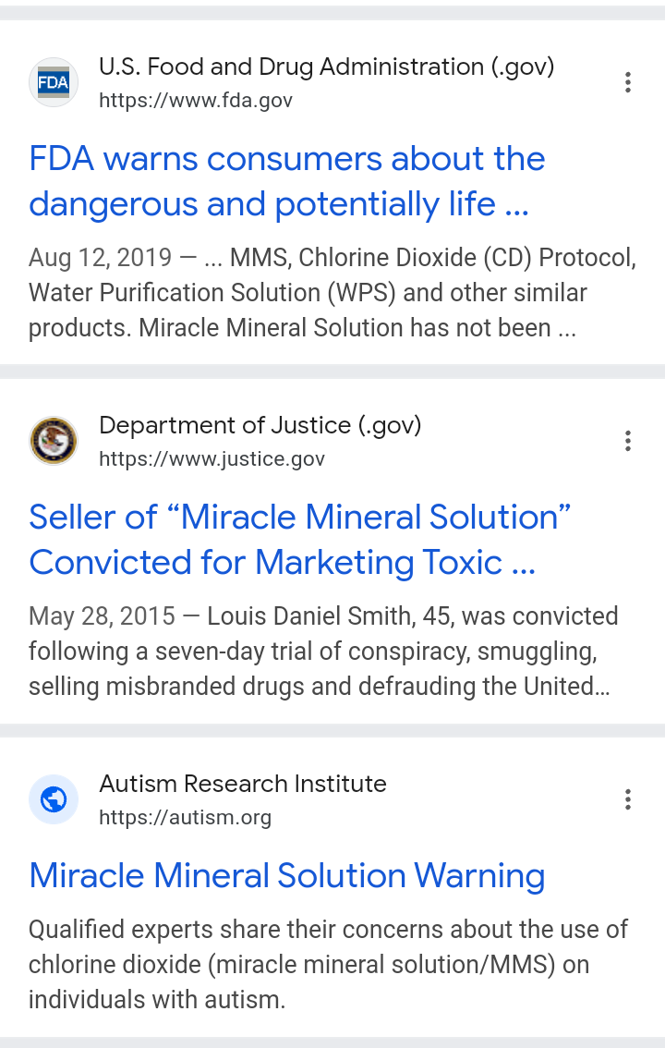Open more options for Department of Justice result
This screenshot has width=665, height=1048.
point(628,441)
